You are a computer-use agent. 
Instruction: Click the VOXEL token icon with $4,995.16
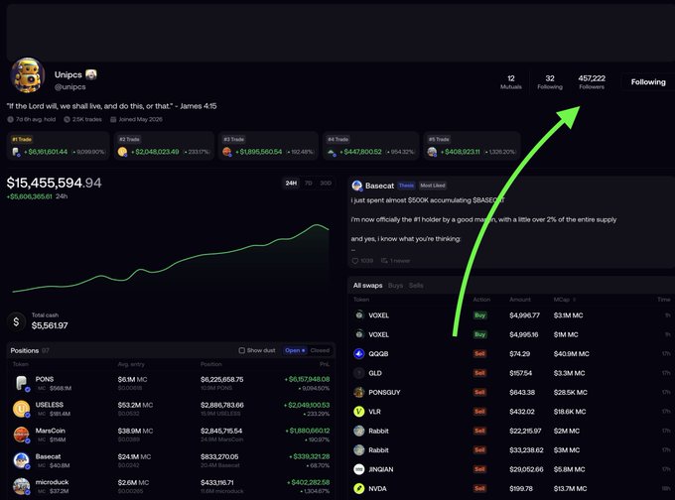[359, 334]
